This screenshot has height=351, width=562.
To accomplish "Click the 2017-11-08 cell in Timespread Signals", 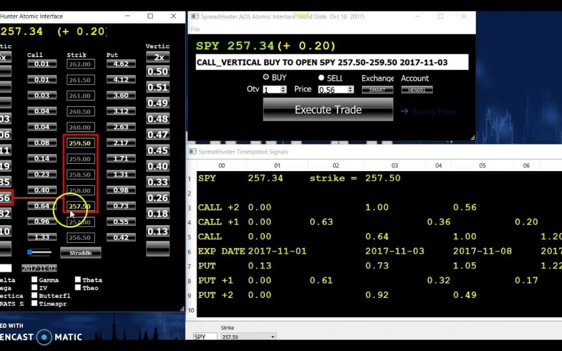I will tap(482, 251).
